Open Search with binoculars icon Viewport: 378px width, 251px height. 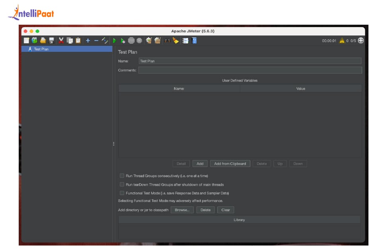pyautogui.click(x=167, y=41)
